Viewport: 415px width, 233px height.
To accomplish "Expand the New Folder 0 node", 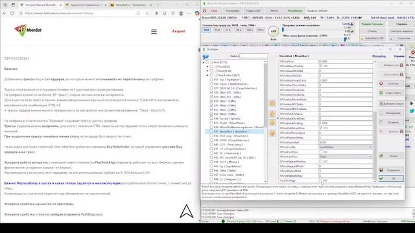I will (x=207, y=75).
